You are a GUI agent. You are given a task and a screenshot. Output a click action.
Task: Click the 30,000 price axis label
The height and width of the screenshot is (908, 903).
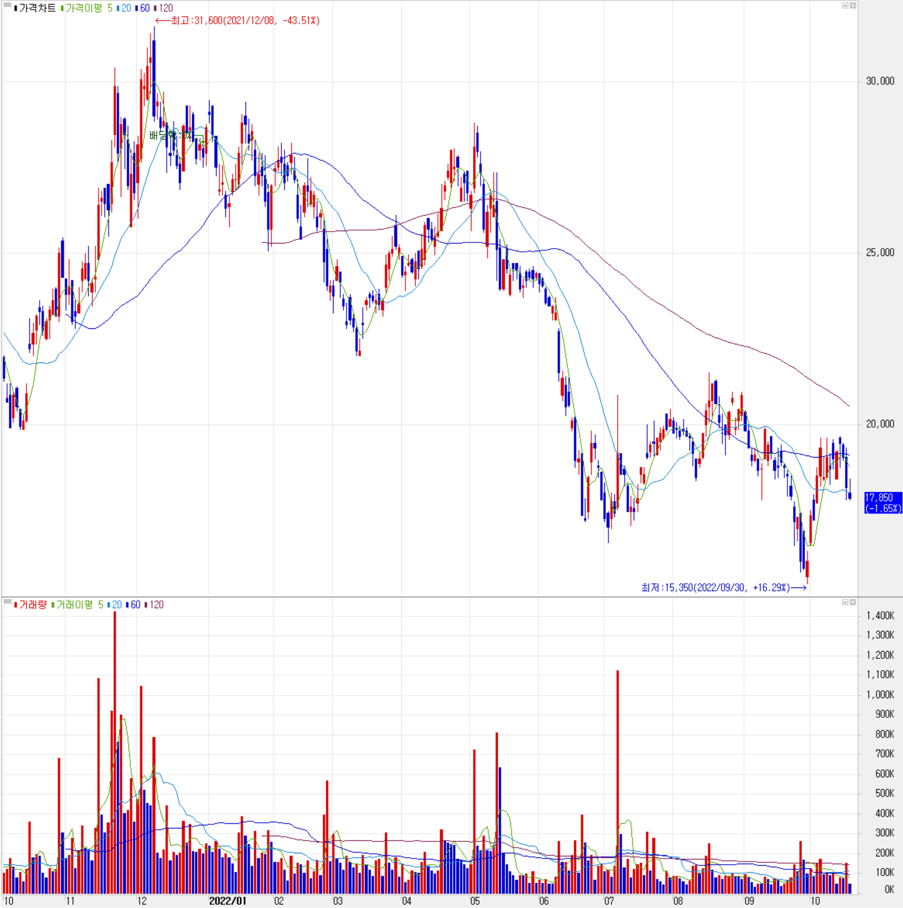pyautogui.click(x=880, y=81)
